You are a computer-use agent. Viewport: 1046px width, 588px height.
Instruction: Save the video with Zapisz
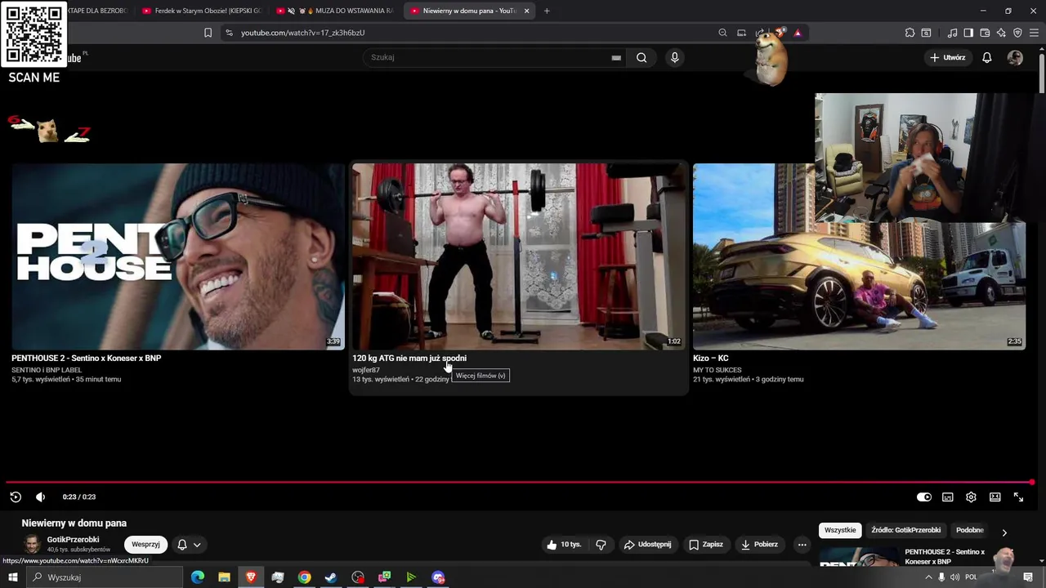[706, 545]
